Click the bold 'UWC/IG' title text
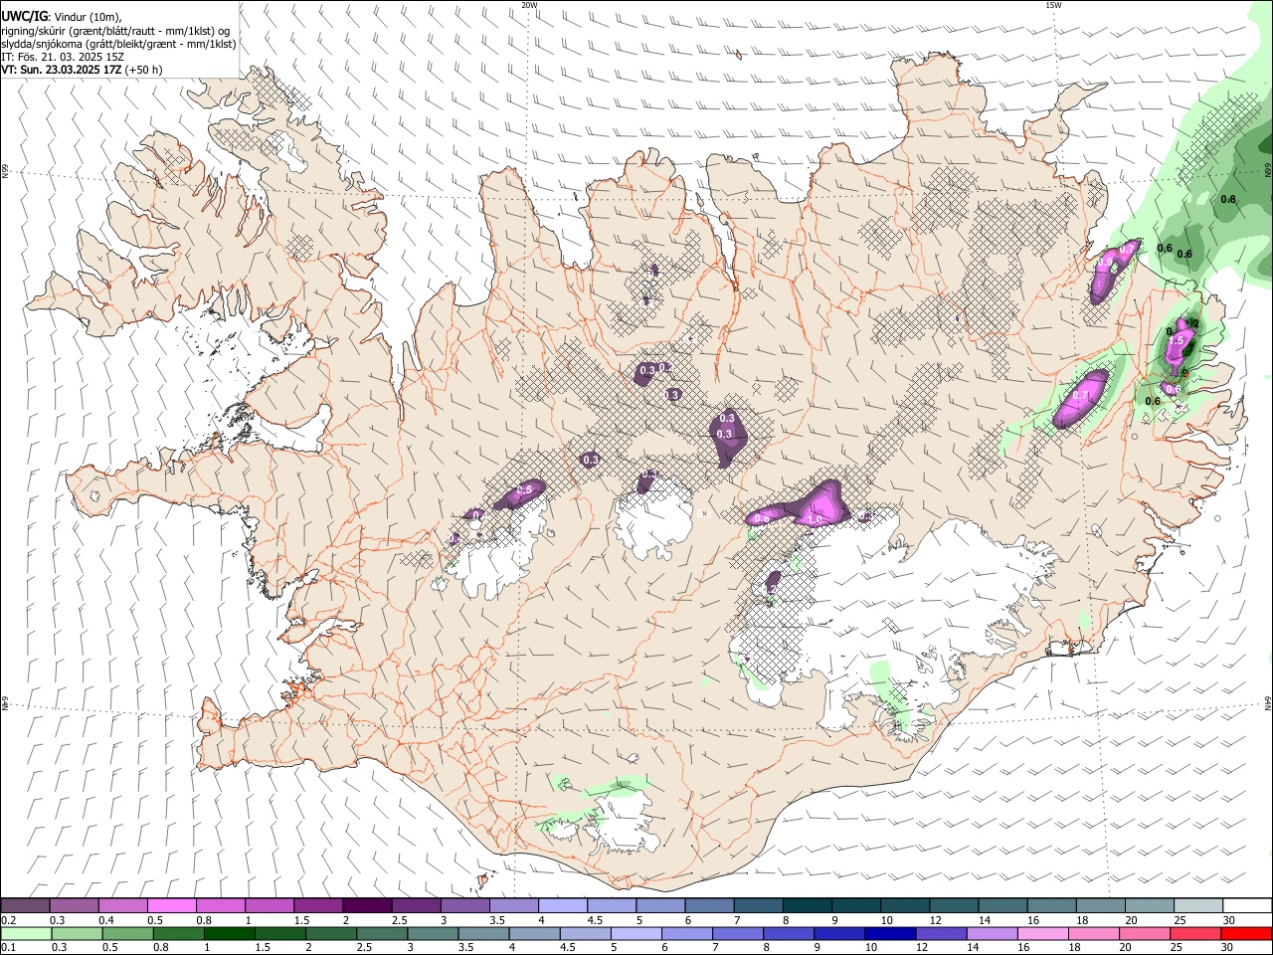 pos(24,16)
